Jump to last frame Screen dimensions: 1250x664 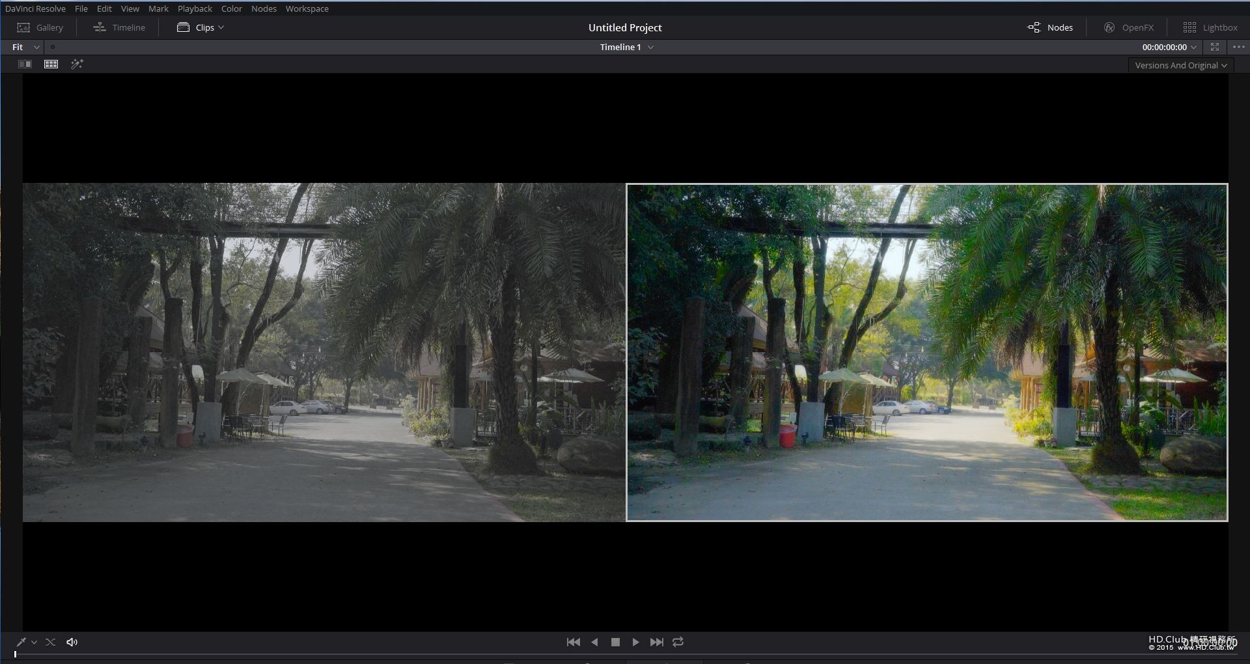coord(657,642)
